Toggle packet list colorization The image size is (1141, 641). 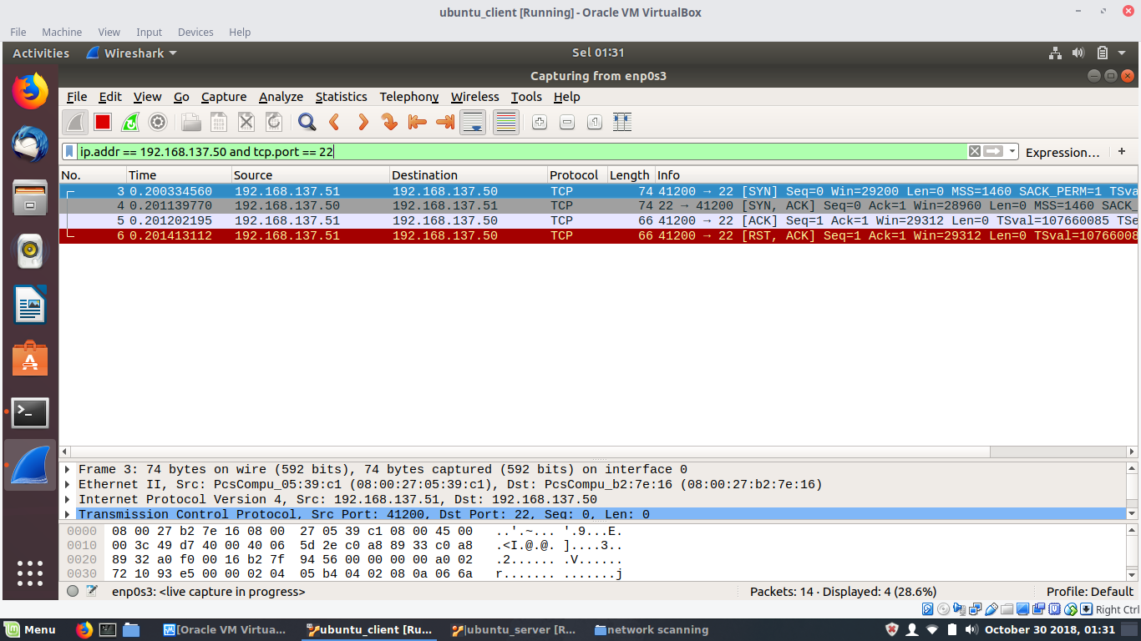click(506, 123)
